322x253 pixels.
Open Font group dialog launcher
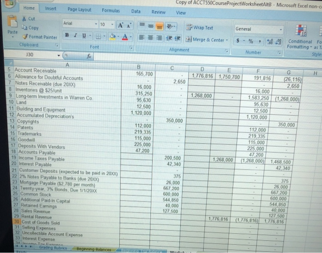point(131,48)
